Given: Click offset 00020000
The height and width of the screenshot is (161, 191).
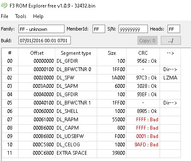Looking at the screenshot, I should (44, 78).
